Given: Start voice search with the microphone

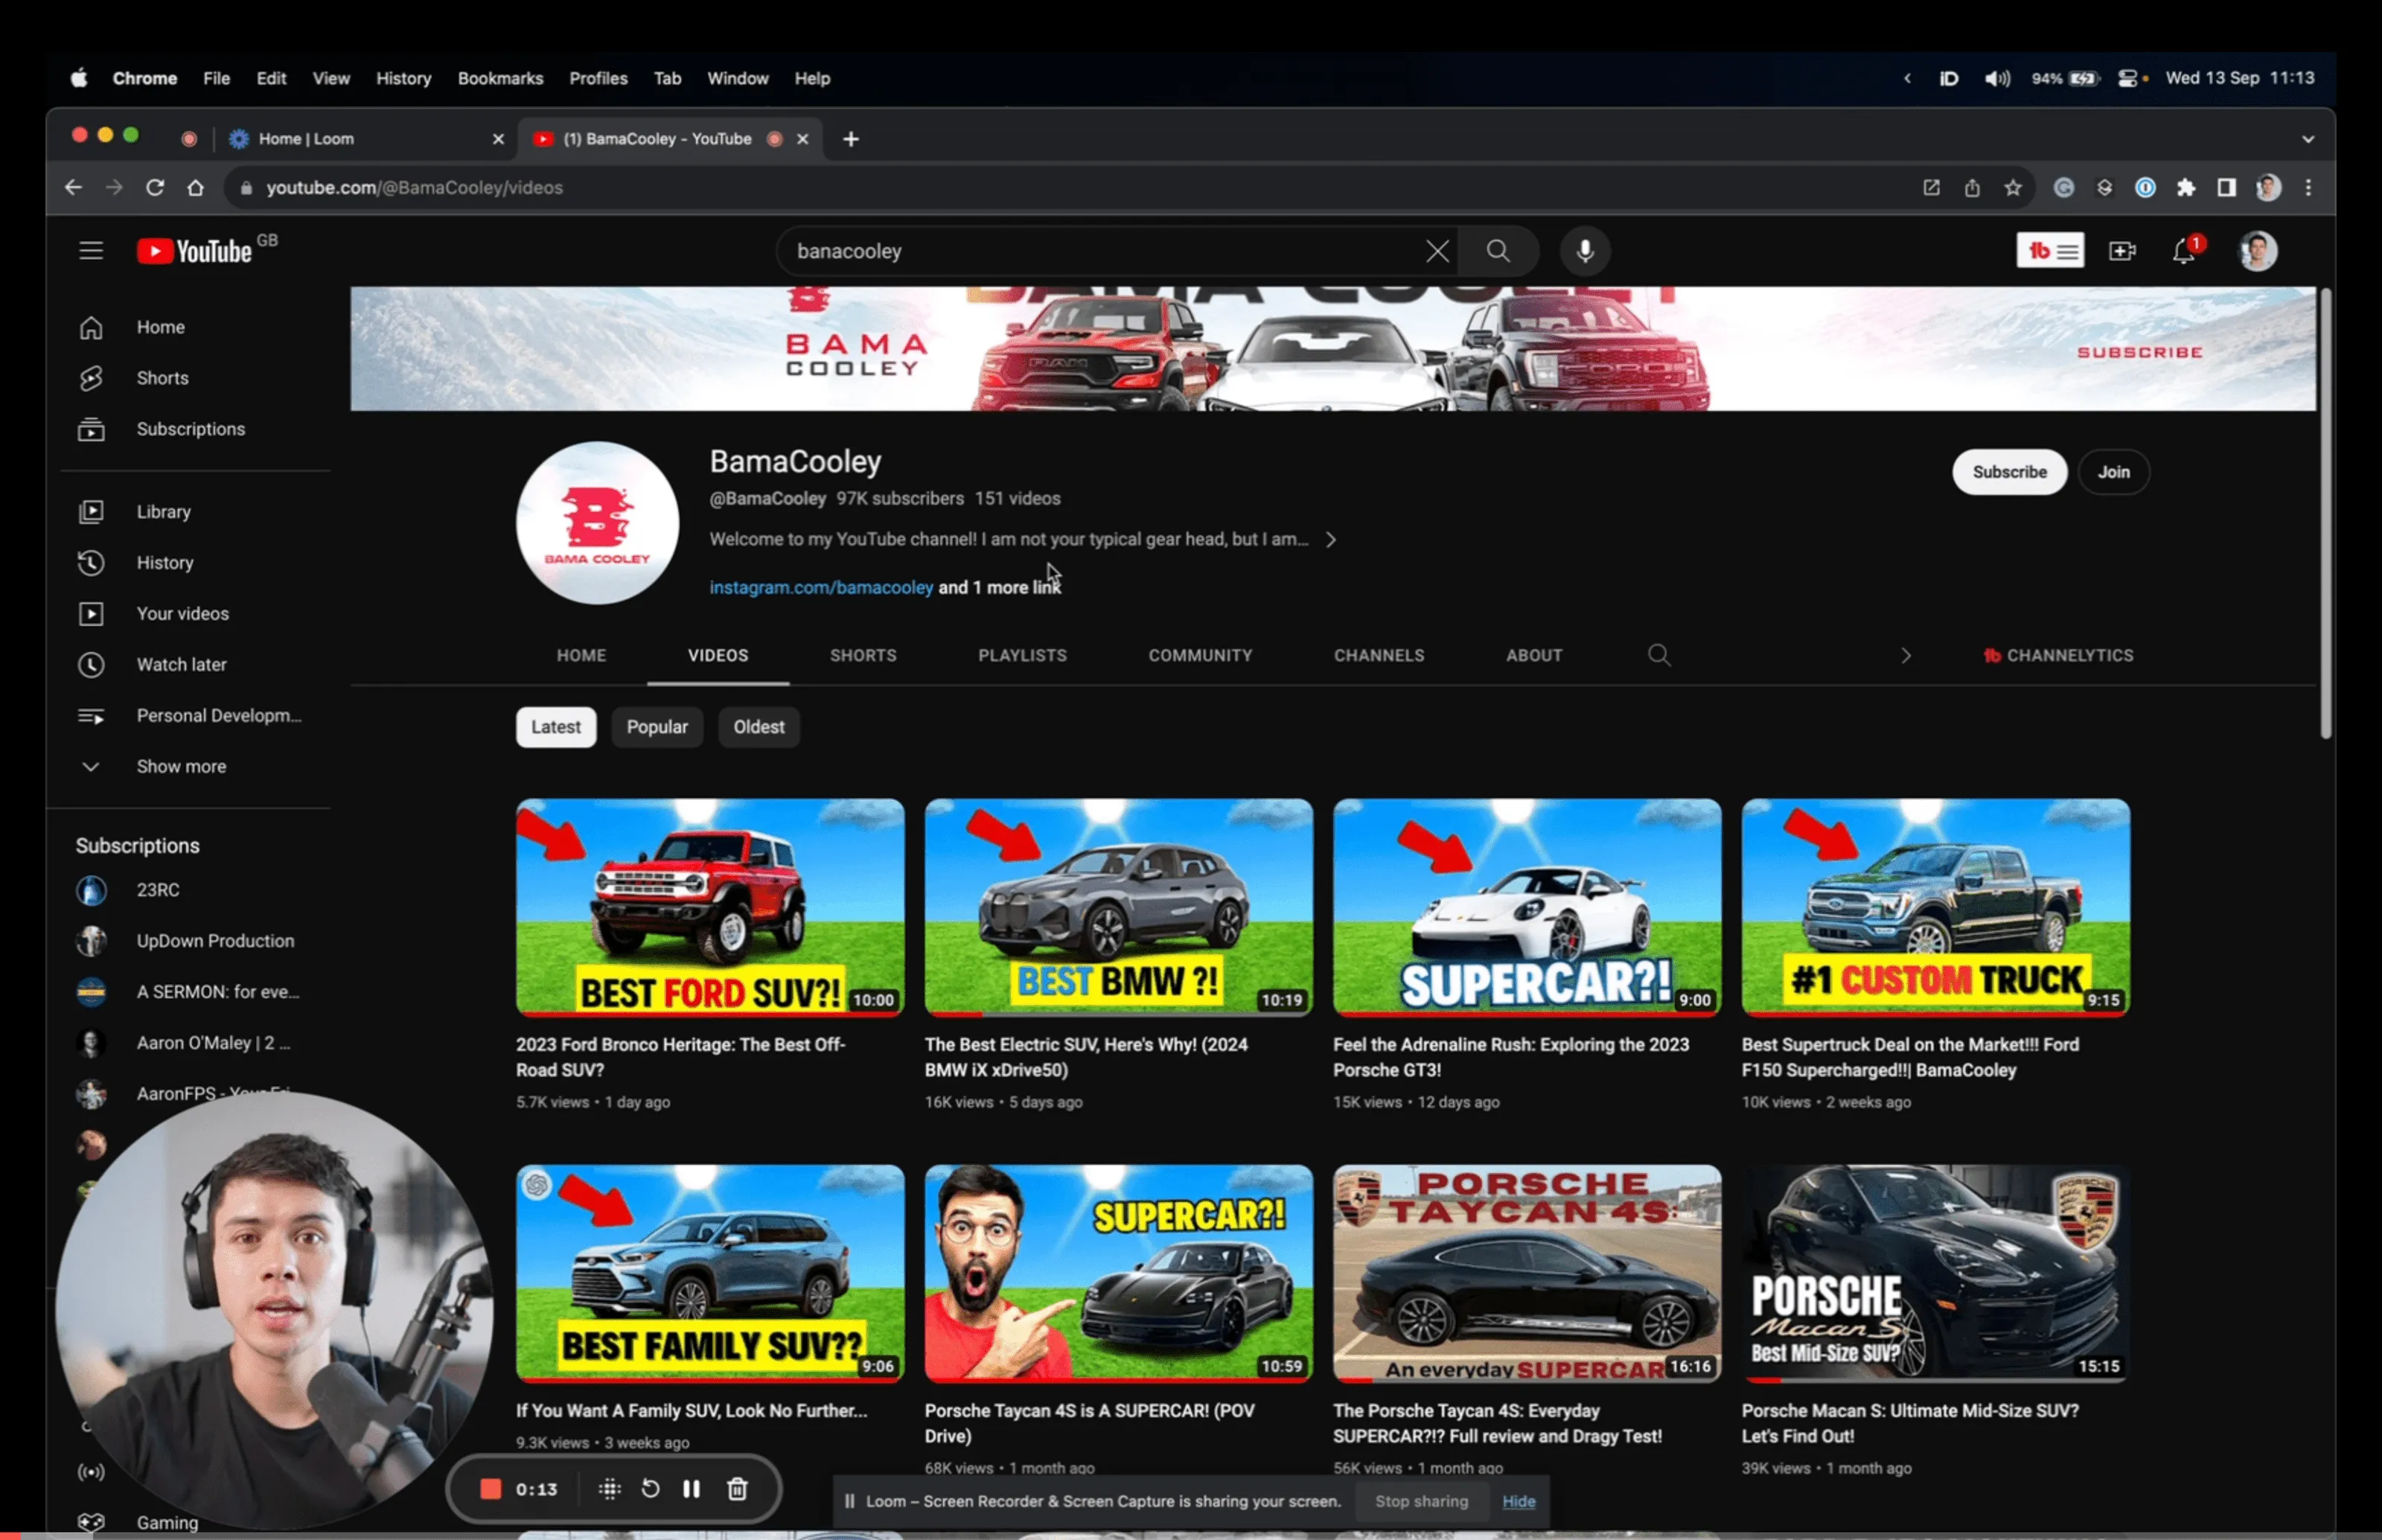Looking at the screenshot, I should (x=1585, y=251).
